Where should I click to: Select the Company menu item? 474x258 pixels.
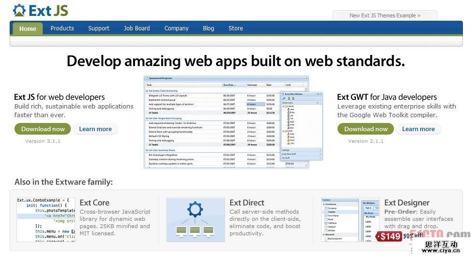pyautogui.click(x=176, y=28)
